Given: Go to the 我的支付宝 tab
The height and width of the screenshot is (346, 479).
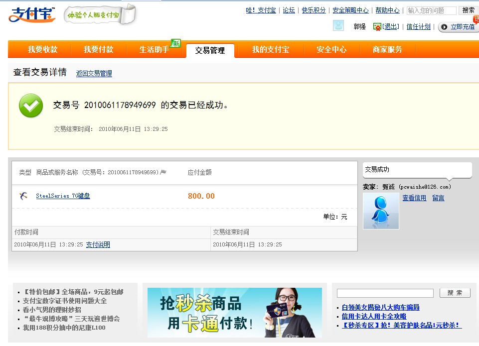Looking at the screenshot, I should (x=271, y=49).
